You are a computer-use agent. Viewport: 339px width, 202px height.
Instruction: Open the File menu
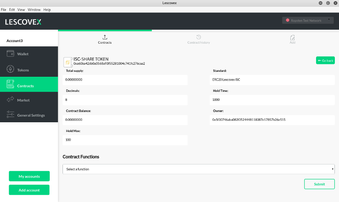tap(3, 10)
